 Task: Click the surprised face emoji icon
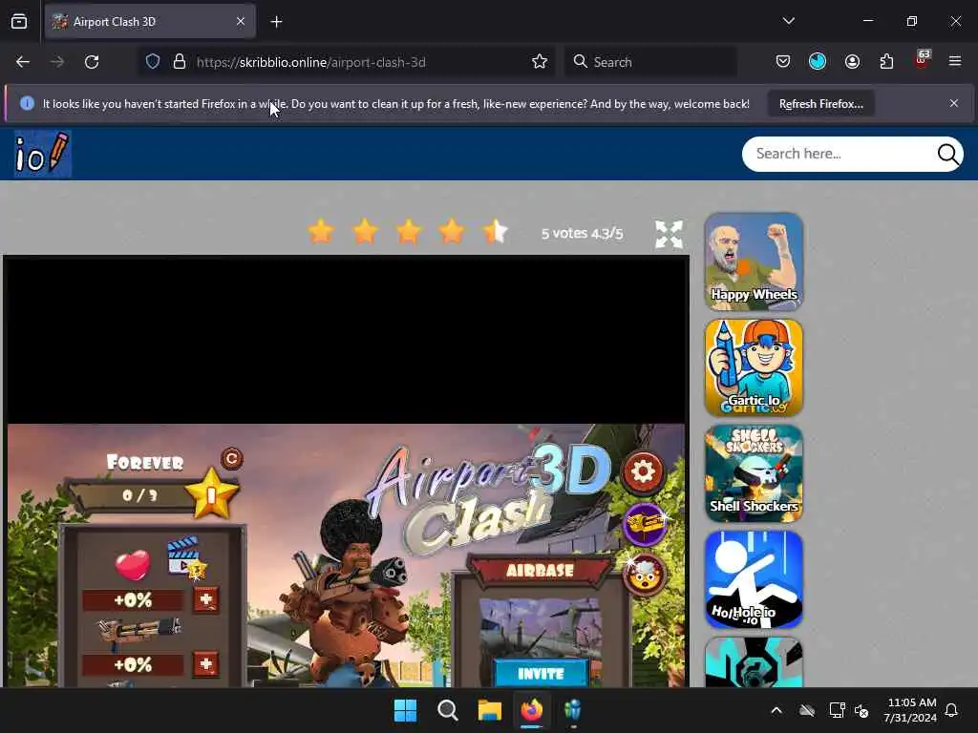[x=645, y=575]
